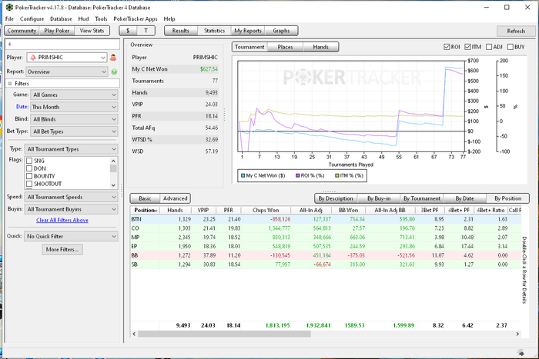This screenshot has height=359, width=539.
Task: Click the table scroll right arrow
Action: tap(517, 334)
